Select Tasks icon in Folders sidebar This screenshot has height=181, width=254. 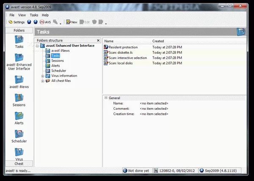click(x=19, y=42)
